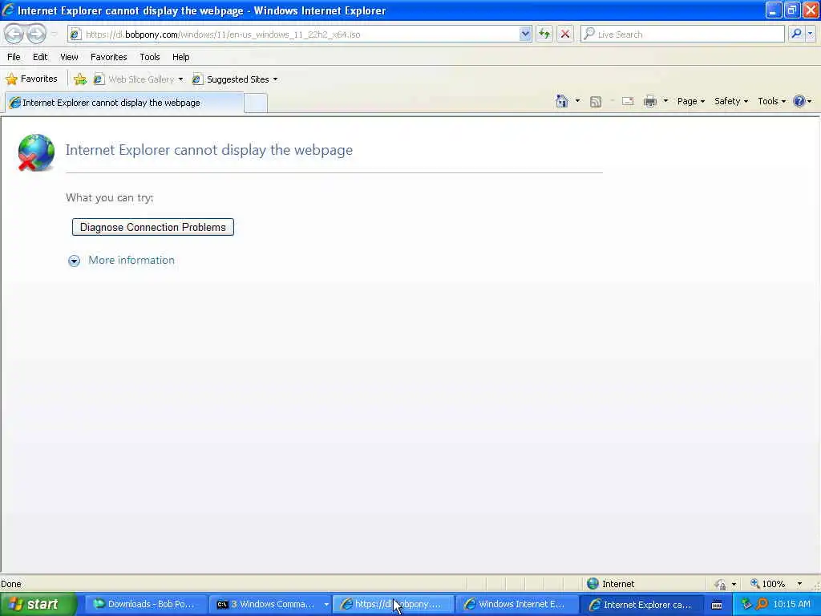Click the network connection tray icon

click(x=746, y=604)
